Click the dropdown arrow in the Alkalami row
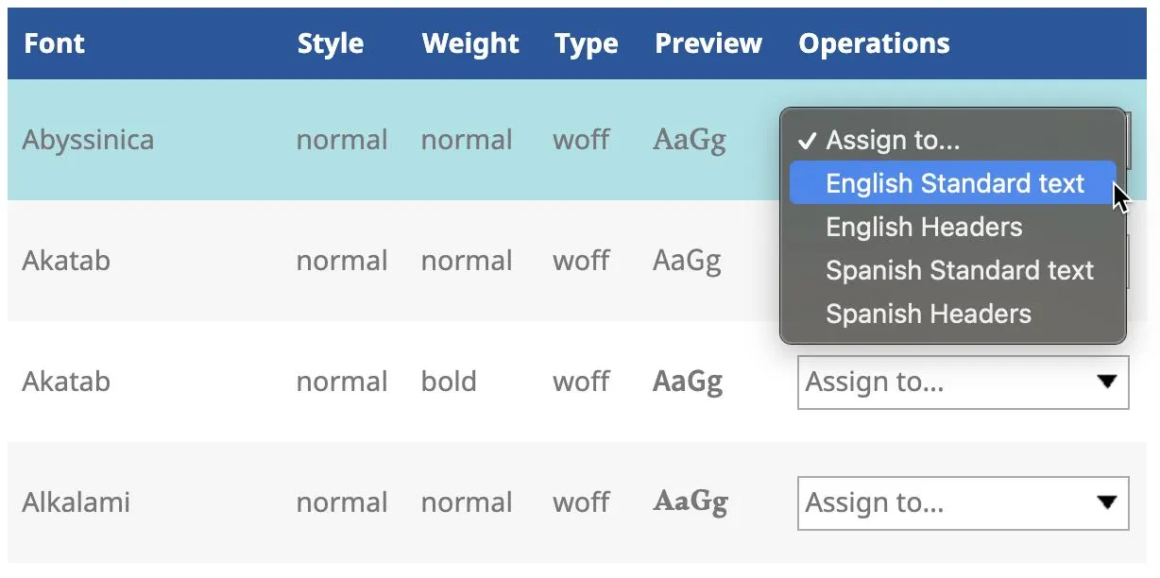 (x=1106, y=503)
